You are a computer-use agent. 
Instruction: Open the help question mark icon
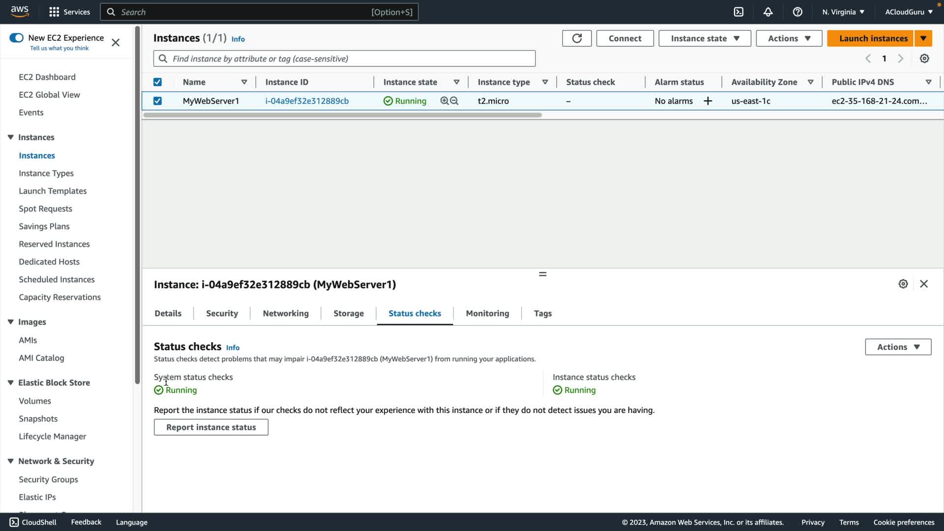(x=797, y=12)
